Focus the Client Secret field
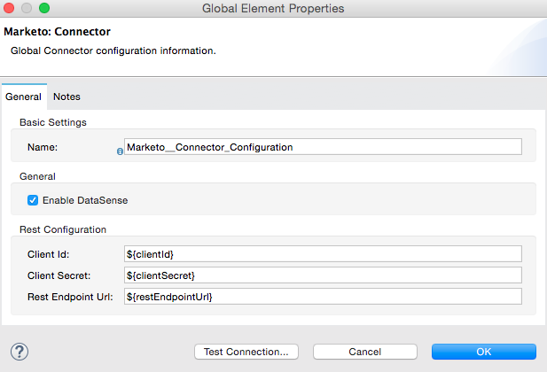Screen dimensions: 547x372 coord(323,275)
